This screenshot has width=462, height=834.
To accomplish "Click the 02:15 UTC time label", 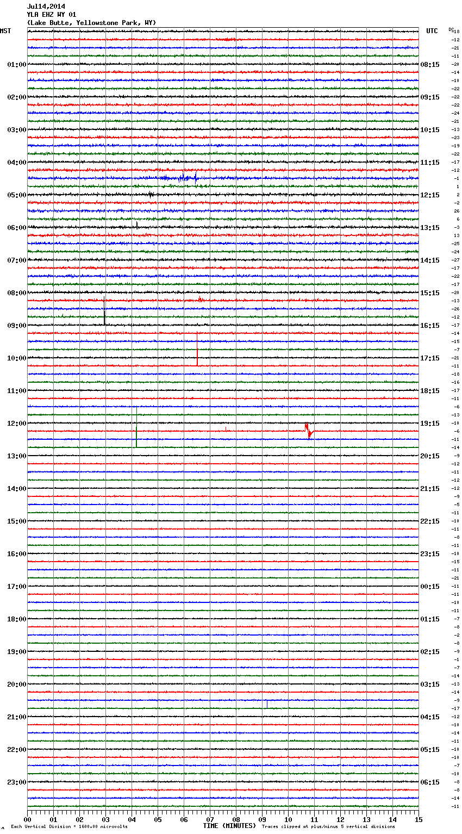I will [x=430, y=652].
